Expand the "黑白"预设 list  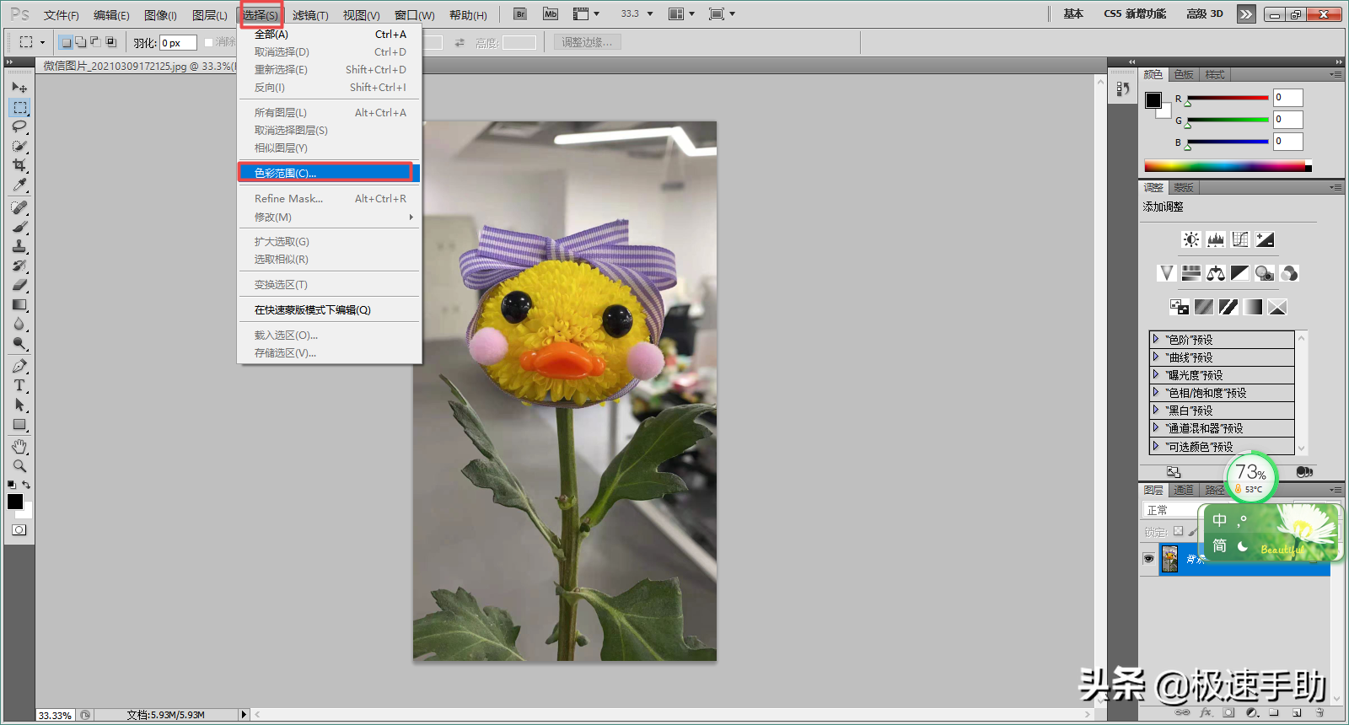(1156, 410)
